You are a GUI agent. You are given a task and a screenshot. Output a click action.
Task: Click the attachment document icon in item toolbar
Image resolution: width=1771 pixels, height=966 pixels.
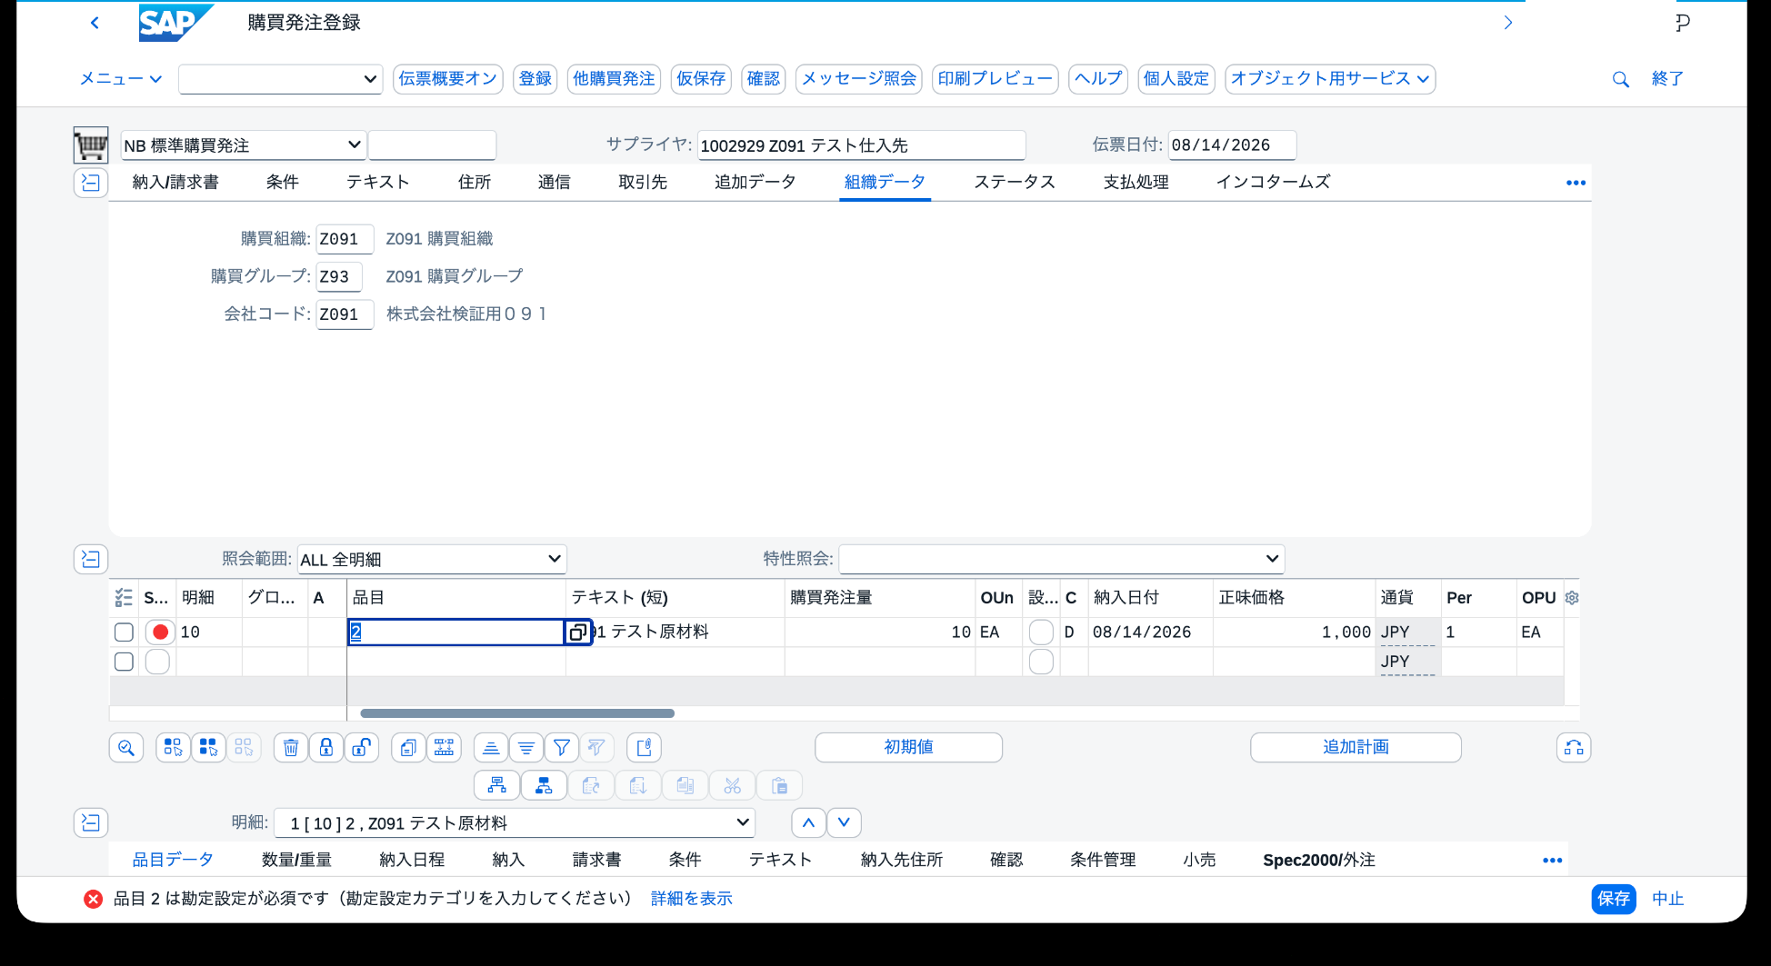645,748
